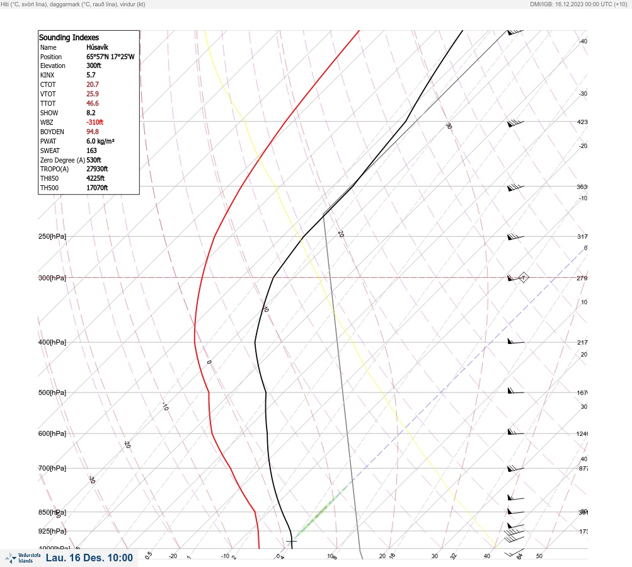
Task: Click the VTOT value 25.9
Action: [x=92, y=94]
